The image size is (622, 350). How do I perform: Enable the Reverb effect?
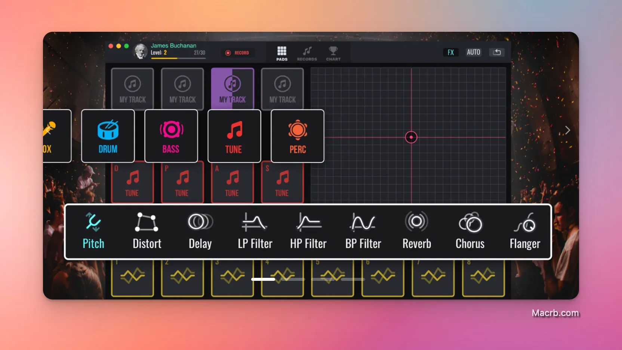pyautogui.click(x=416, y=231)
